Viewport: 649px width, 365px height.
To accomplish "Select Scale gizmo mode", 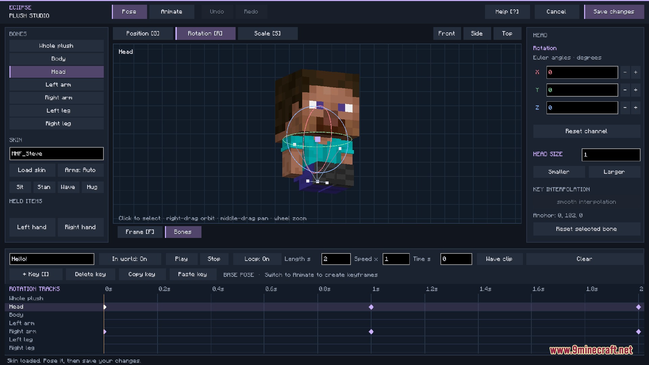I will [x=268, y=33].
